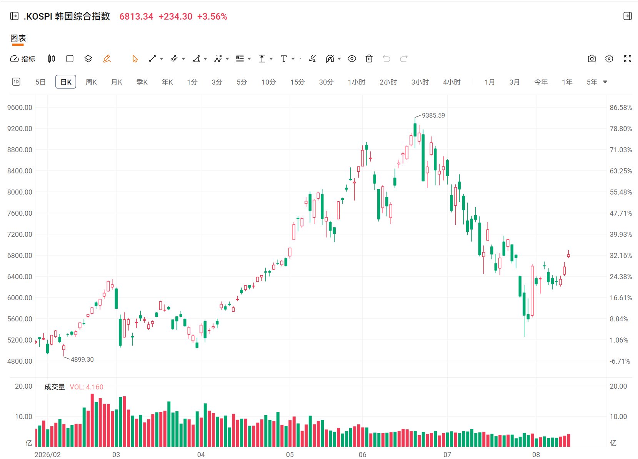Activate the orange pencil drawing tool
Viewport: 638px width, 459px height.
(x=107, y=59)
